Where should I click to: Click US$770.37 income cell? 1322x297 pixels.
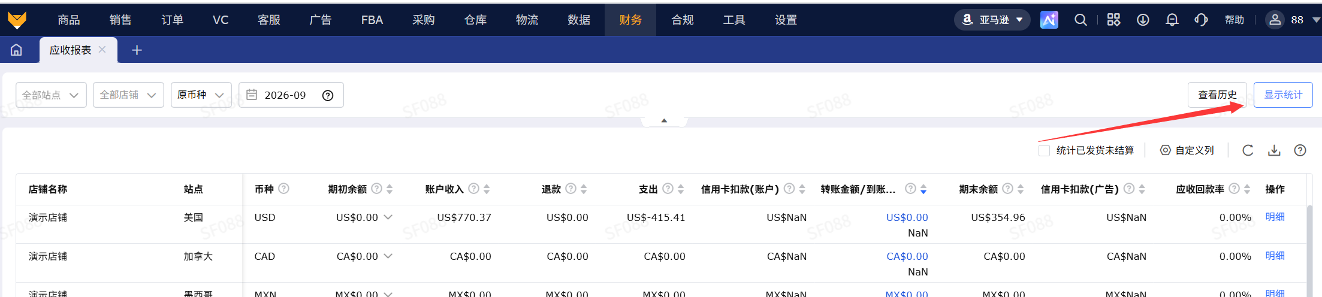pos(464,217)
